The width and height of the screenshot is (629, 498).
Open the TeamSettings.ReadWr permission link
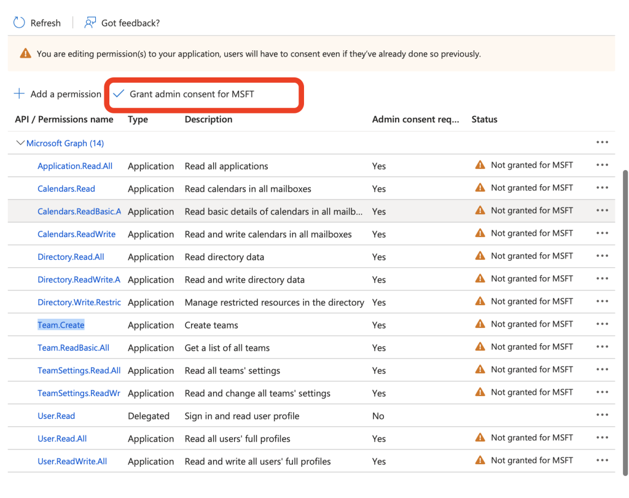point(79,393)
